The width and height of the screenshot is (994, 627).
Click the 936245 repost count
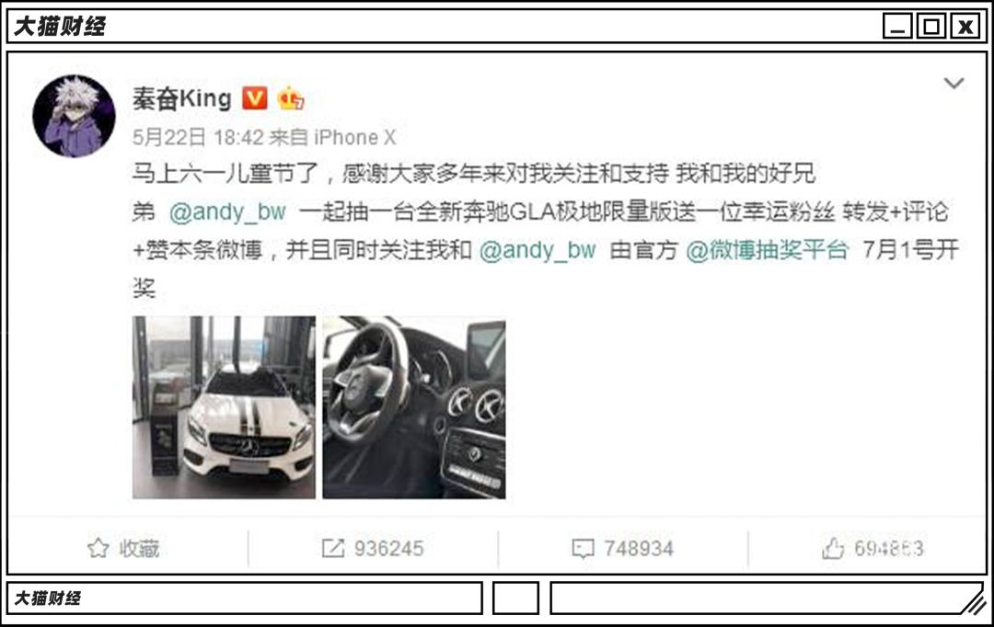coord(388,549)
